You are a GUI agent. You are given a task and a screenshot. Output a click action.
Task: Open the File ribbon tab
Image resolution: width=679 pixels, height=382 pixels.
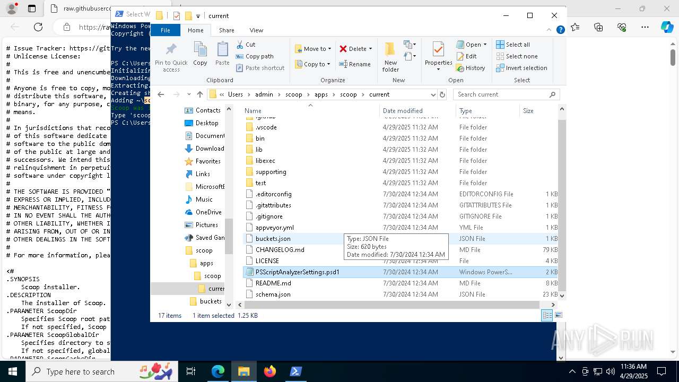(x=166, y=30)
